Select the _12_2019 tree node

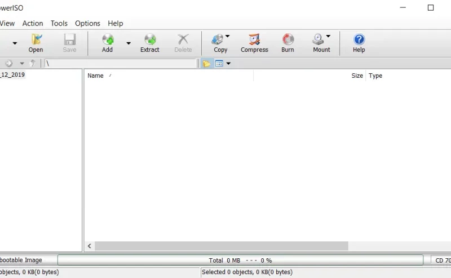(x=12, y=75)
